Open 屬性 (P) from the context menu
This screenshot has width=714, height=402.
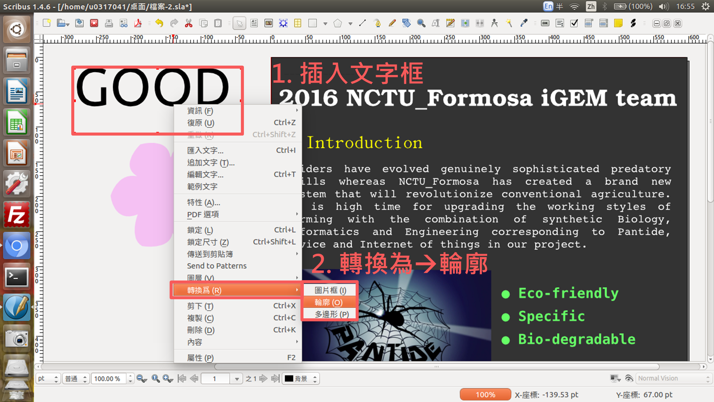coord(238,357)
